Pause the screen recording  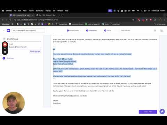(5, 52)
